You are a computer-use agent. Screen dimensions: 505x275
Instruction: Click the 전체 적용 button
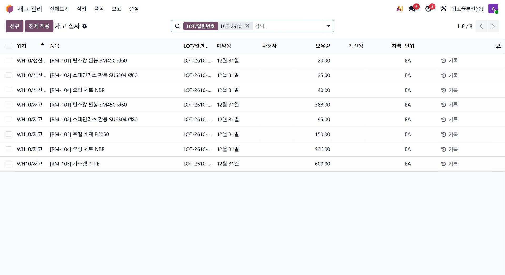pyautogui.click(x=39, y=26)
